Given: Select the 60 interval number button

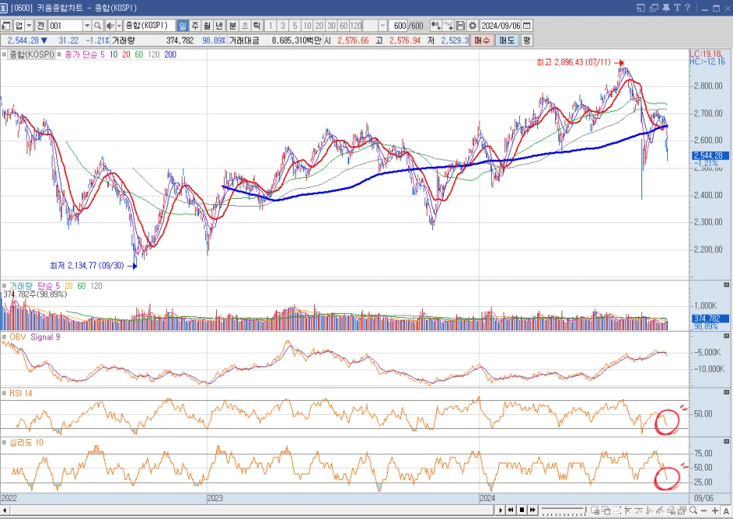Looking at the screenshot, I should point(344,26).
